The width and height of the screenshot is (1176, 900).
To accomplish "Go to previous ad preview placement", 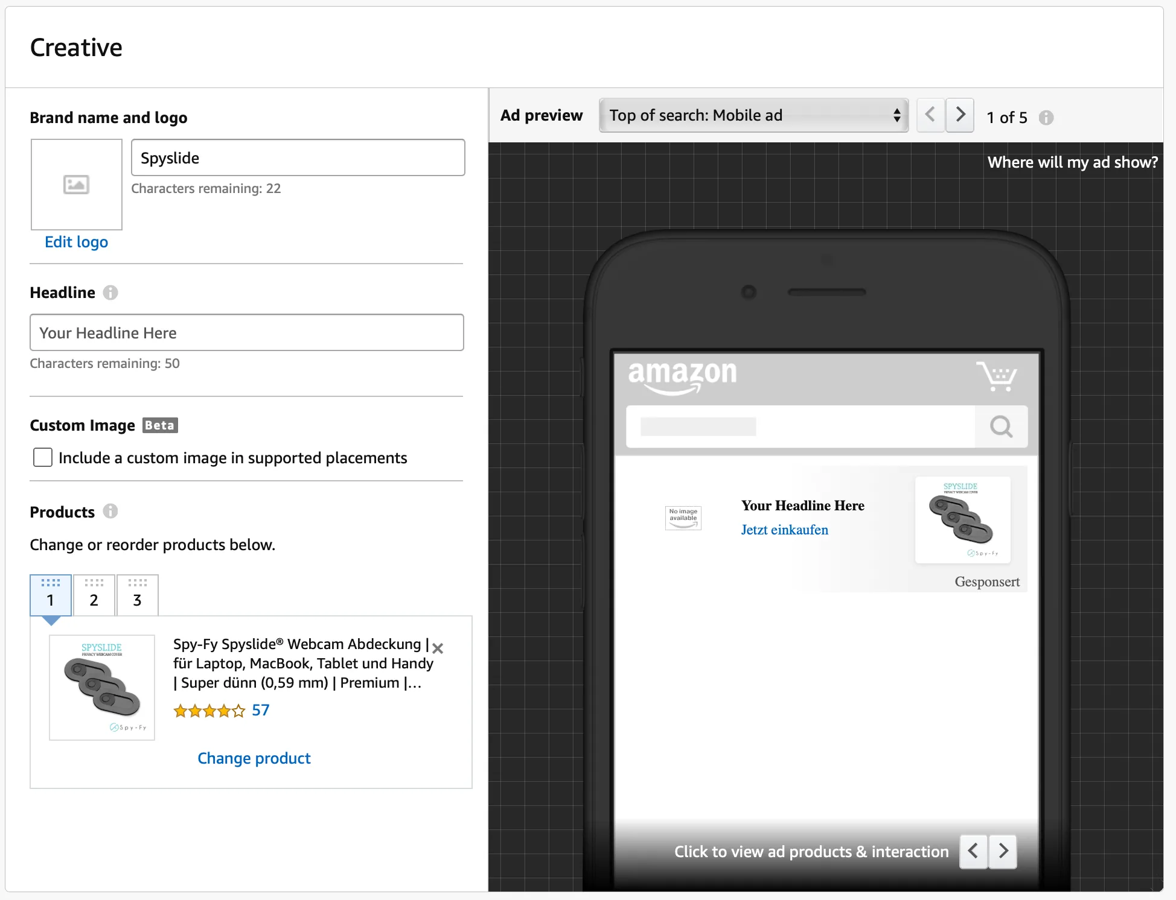I will click(x=930, y=115).
